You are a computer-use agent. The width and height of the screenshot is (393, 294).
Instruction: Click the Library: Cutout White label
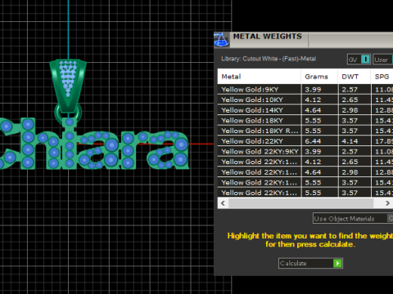[x=269, y=59]
